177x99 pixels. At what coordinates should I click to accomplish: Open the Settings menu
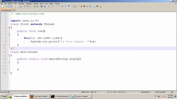pyautogui.click(x=36, y=4)
